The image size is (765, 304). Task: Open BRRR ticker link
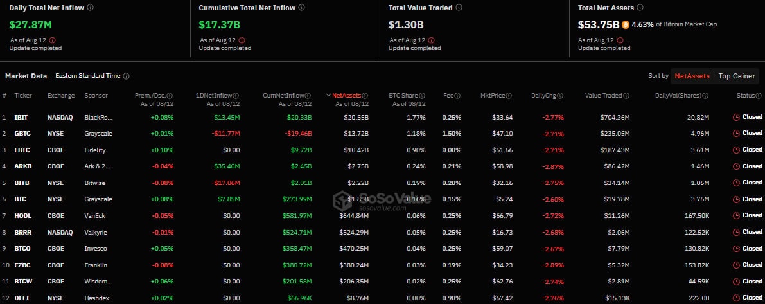click(x=22, y=232)
